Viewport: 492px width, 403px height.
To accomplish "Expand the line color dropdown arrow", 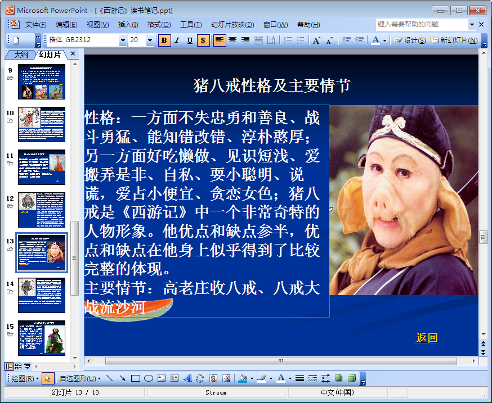I will (x=271, y=379).
